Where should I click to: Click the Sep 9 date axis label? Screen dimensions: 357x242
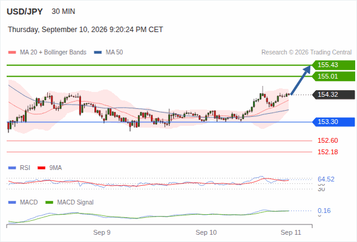[102, 232]
